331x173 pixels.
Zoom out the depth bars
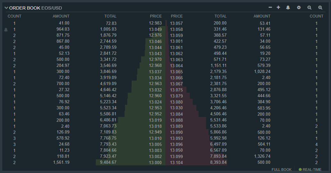pos(310,8)
